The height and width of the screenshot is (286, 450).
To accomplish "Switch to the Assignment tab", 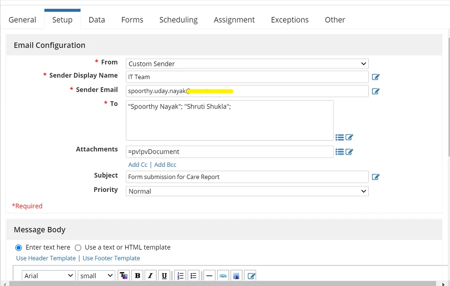I will 234,20.
